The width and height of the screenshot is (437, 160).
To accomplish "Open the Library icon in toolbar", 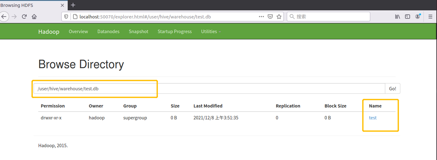I will pyautogui.click(x=398, y=17).
